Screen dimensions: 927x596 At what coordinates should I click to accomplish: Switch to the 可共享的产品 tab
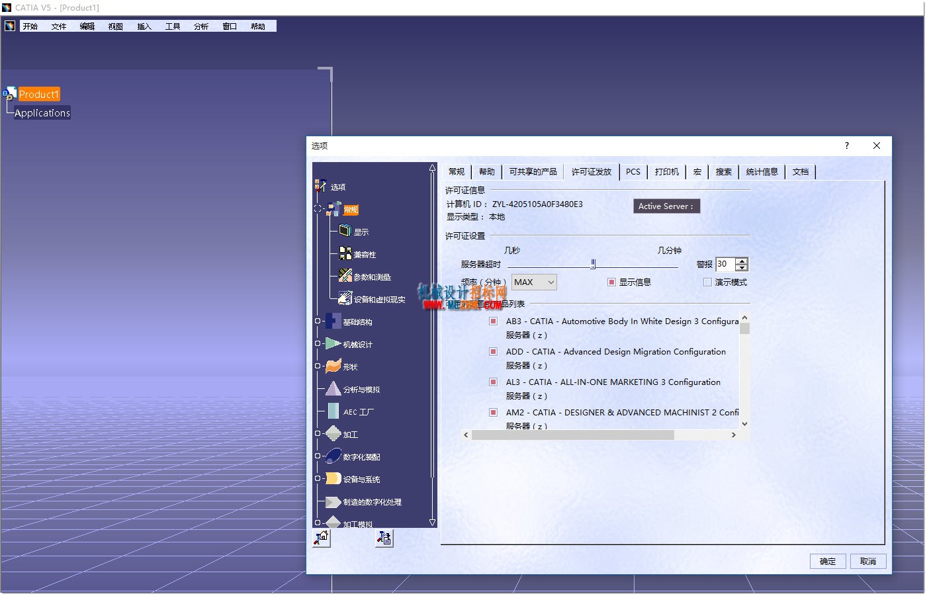pyautogui.click(x=533, y=171)
